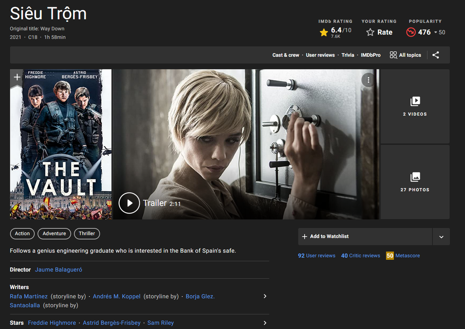This screenshot has height=329, width=465.
Task: Add The Vault poster to watchlist via plus ribbon
Action: 17,78
